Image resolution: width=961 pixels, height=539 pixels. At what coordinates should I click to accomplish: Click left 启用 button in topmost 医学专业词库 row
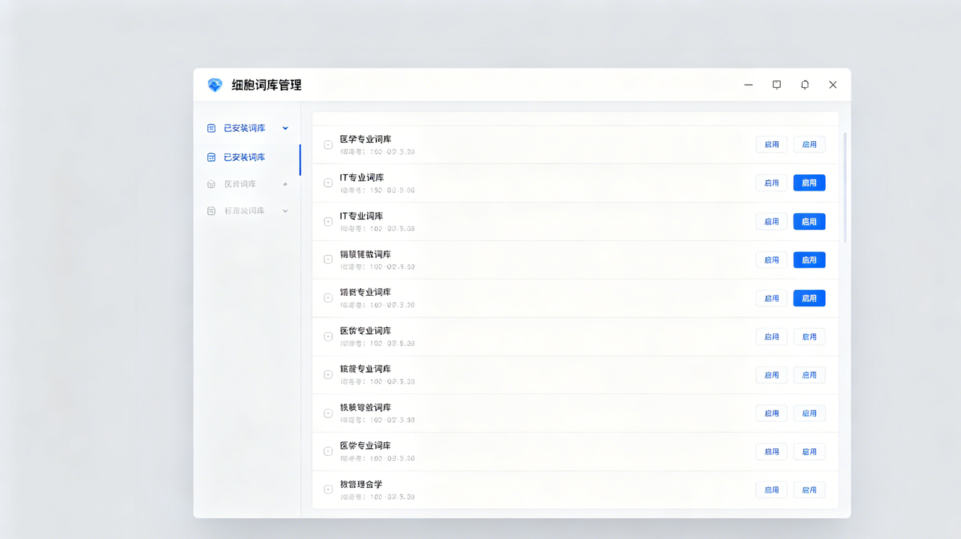click(x=772, y=144)
